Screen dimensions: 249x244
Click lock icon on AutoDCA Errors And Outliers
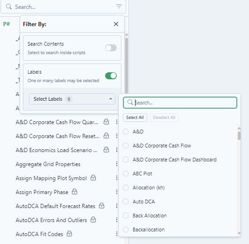point(93,220)
